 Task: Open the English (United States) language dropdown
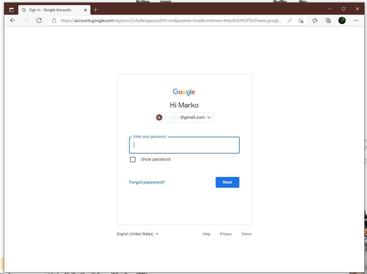coord(138,234)
